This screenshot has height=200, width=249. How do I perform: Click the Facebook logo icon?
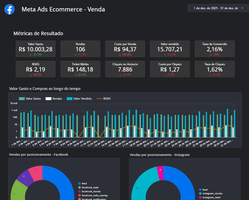pos(9,9)
